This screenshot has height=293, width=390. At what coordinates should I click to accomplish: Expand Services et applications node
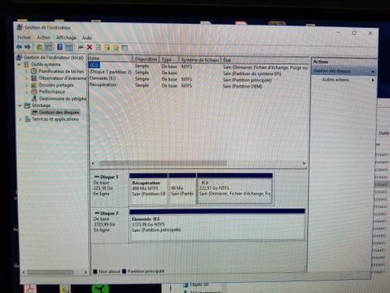[20, 119]
